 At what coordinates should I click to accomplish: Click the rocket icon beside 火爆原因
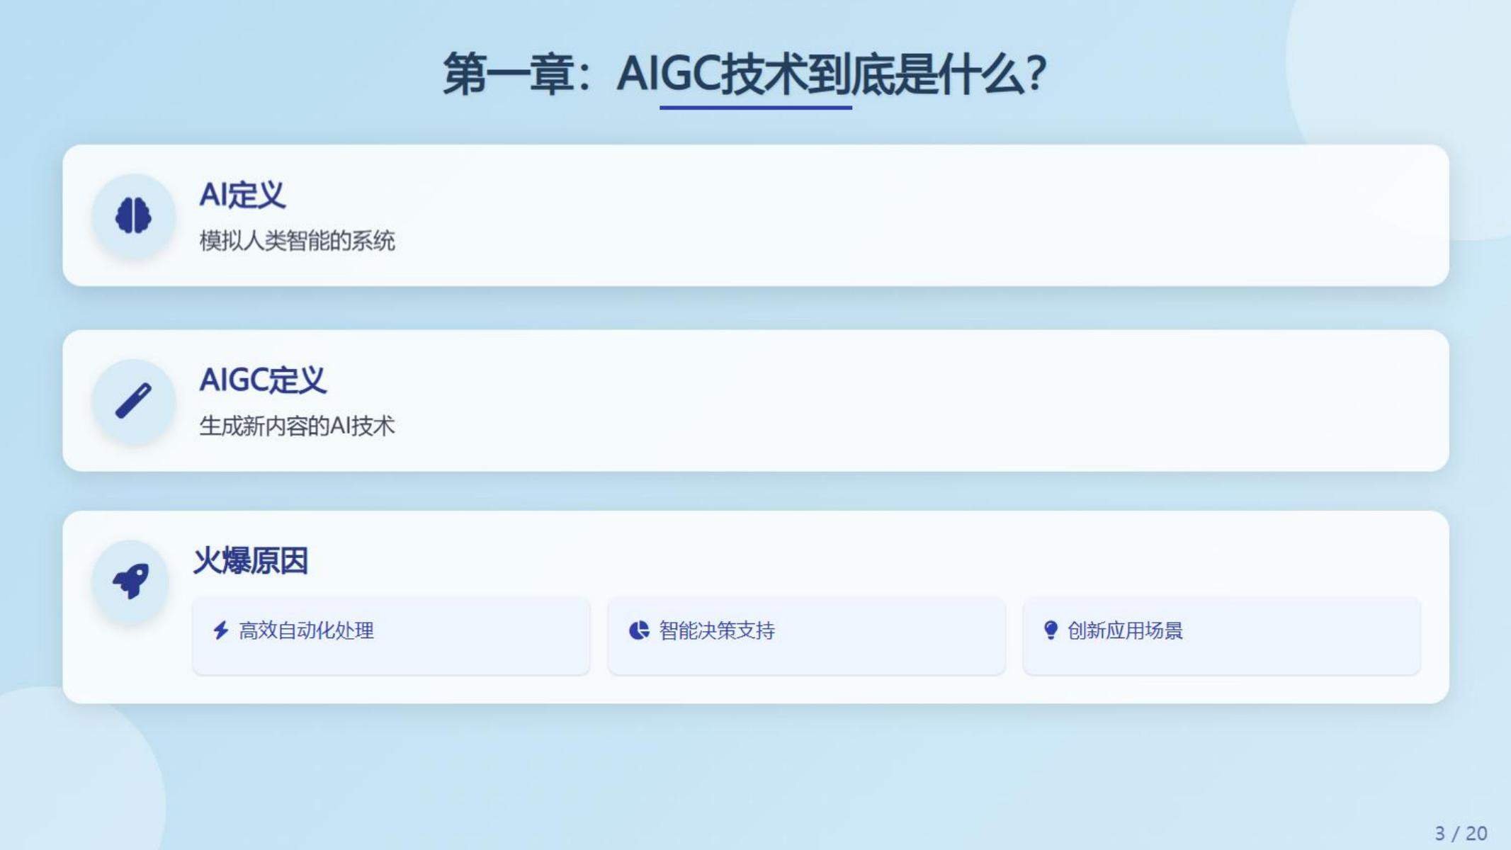pos(131,581)
